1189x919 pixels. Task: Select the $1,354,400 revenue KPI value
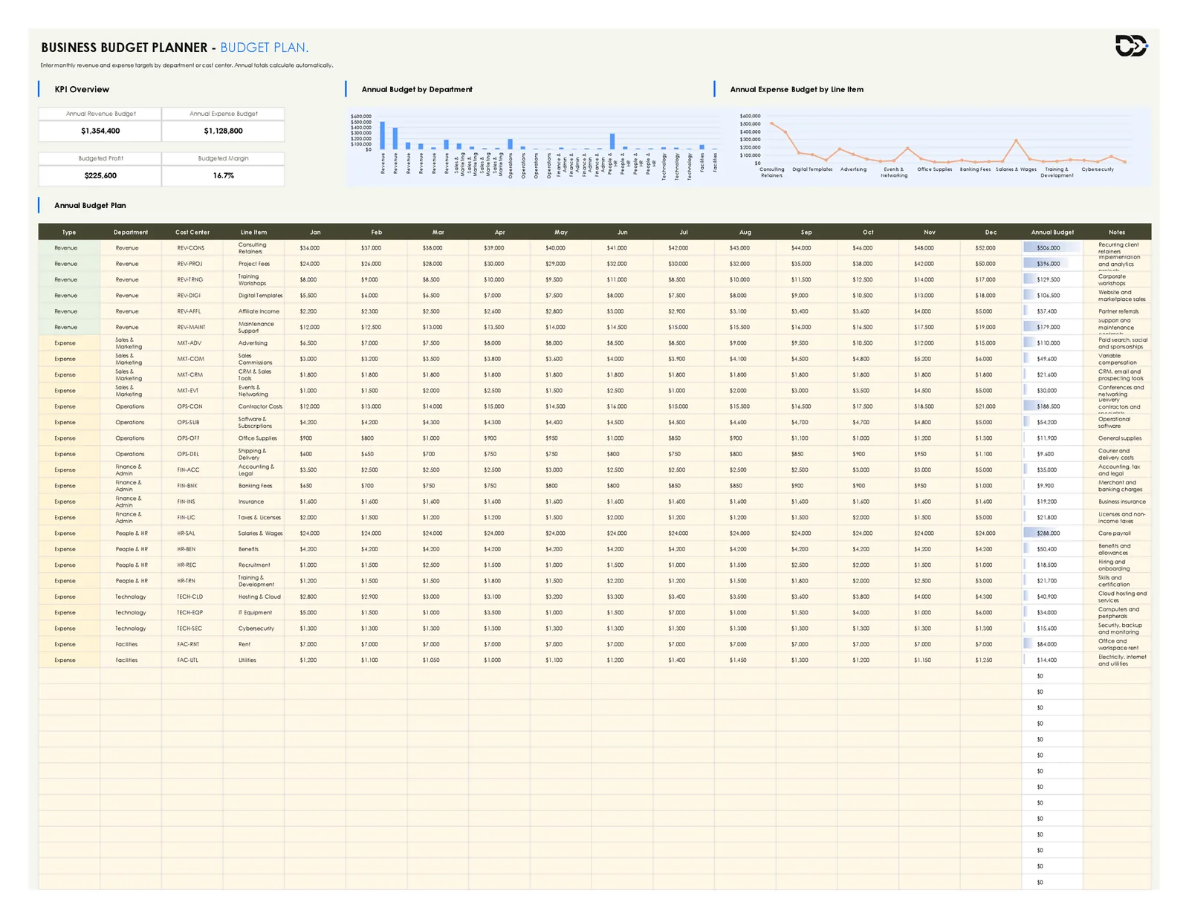tap(100, 131)
